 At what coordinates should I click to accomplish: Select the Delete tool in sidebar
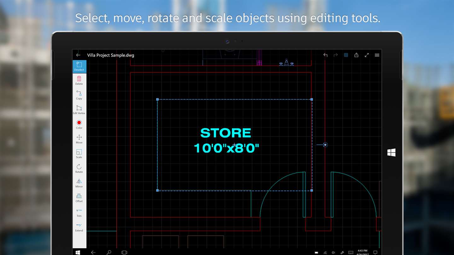pos(79,81)
